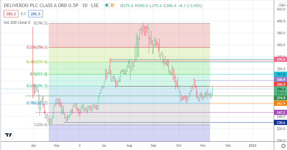The height and width of the screenshot is (150, 287).
Task: Click the orange D data badge
Action: click(x=112, y=5)
